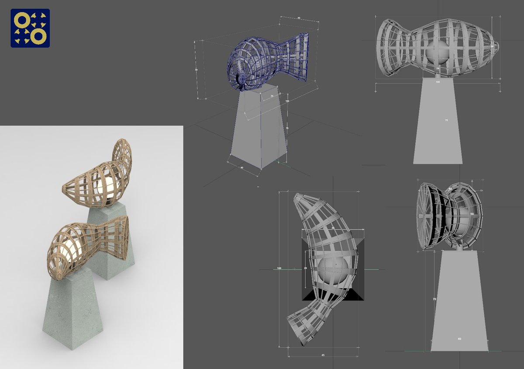
Task: Click the "100" dimension left of top view
Action: 279,268
